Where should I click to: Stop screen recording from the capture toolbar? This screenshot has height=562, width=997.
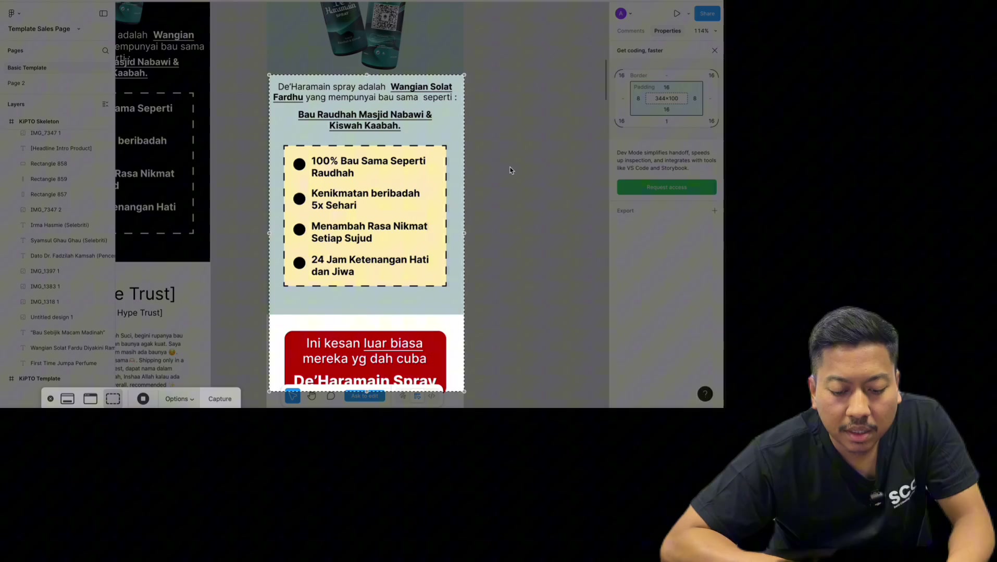click(143, 399)
